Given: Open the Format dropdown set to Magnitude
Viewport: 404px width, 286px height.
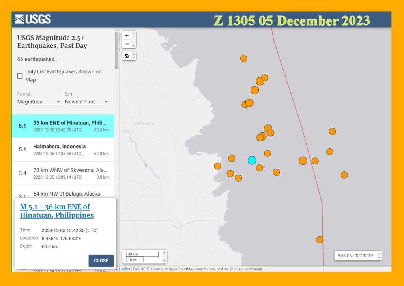Looking at the screenshot, I should tap(39, 102).
